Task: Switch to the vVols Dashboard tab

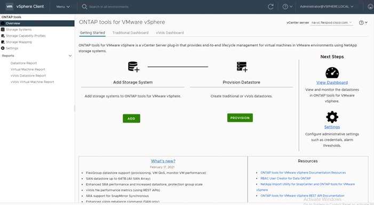Action: (170, 33)
